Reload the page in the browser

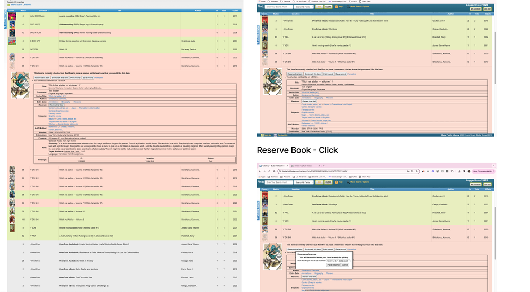pyautogui.click(x=269, y=171)
